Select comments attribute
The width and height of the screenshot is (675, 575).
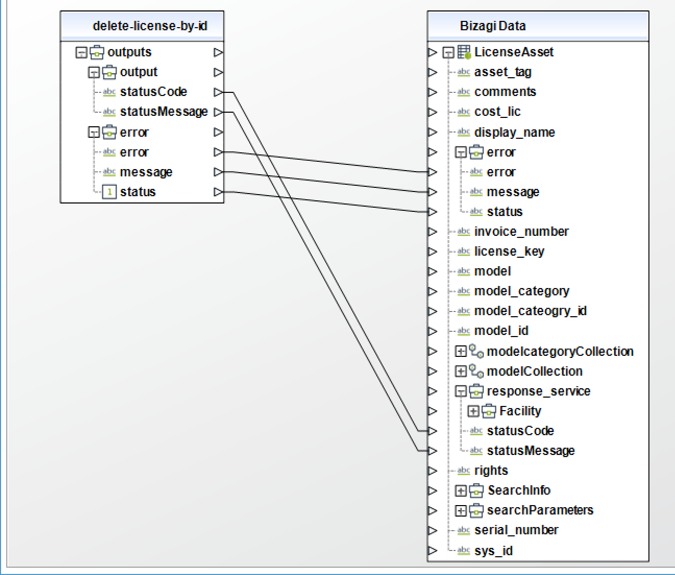(505, 92)
